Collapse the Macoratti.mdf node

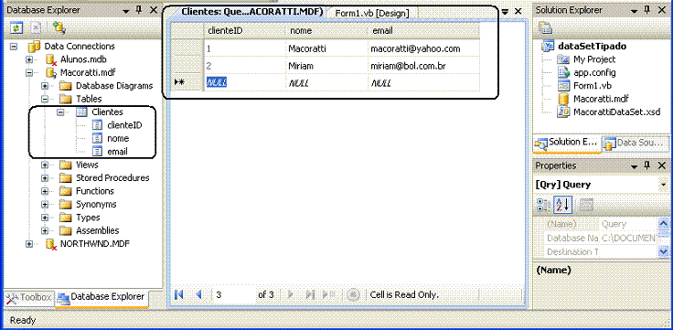29,73
